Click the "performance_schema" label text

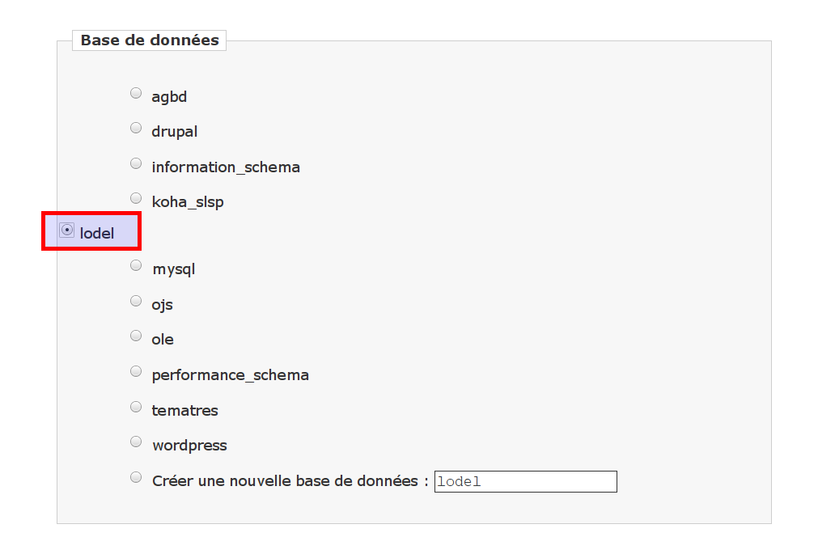pos(231,375)
